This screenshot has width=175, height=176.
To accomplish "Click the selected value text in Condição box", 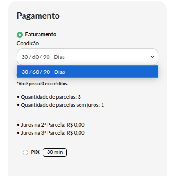I will (x=43, y=57).
